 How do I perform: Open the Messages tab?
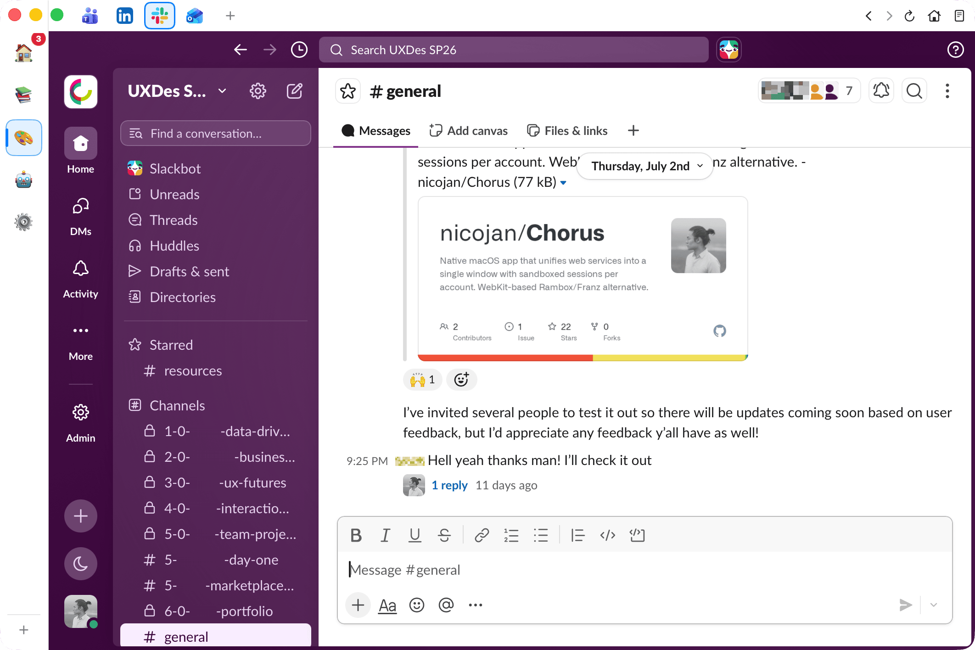point(376,131)
